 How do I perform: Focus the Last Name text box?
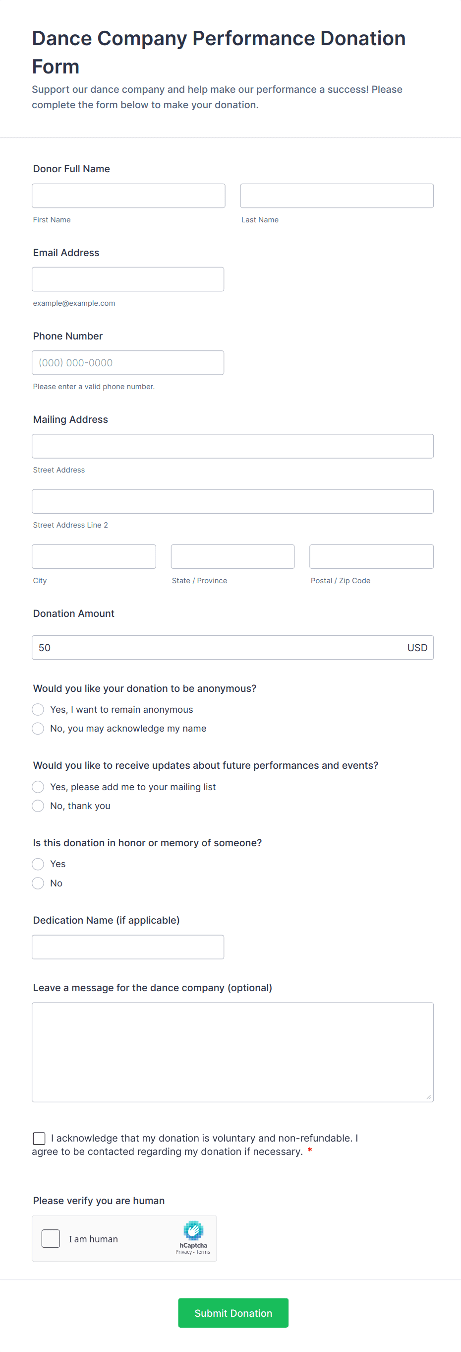[x=337, y=196]
